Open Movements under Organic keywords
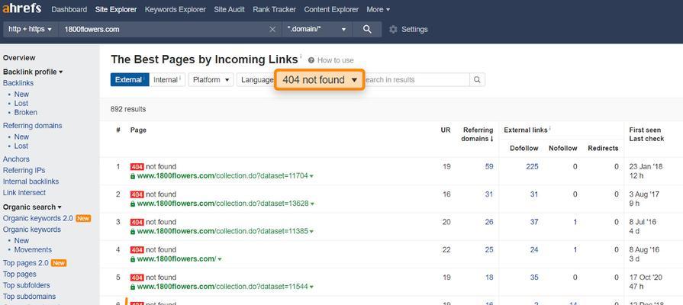 pos(33,250)
